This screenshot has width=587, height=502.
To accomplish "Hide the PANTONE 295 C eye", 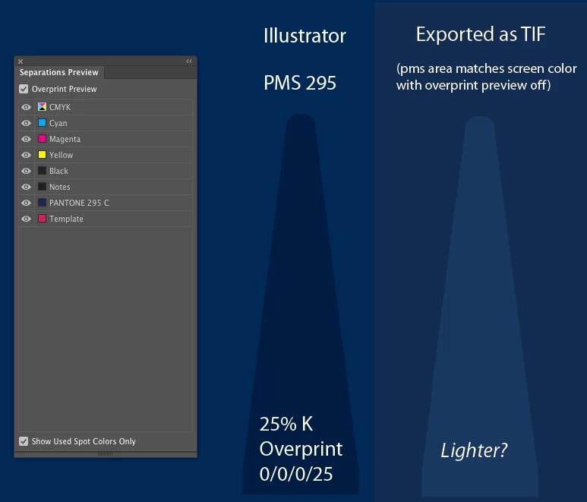I will point(27,203).
